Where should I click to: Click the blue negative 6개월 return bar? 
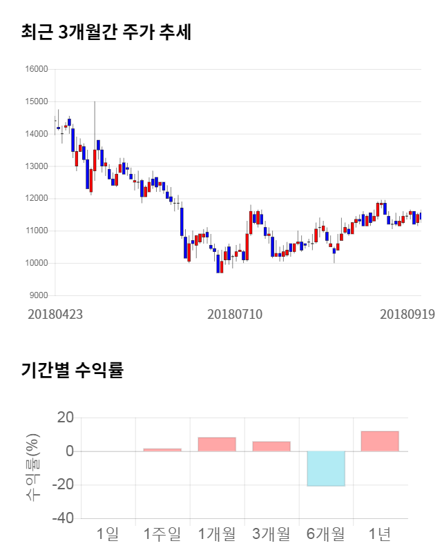(326, 469)
